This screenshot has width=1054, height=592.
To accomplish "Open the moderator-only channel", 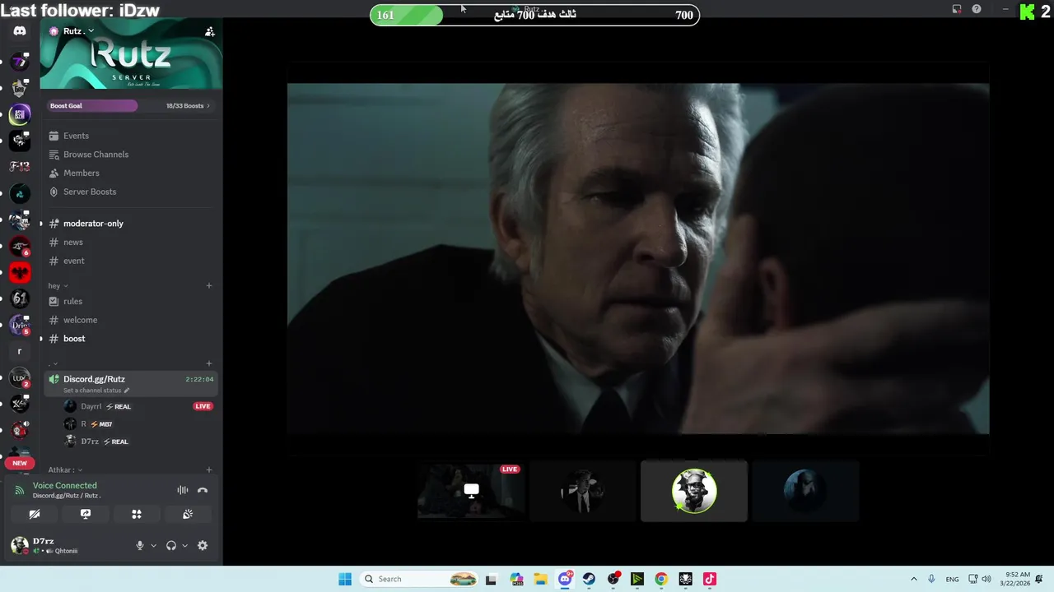I will pyautogui.click(x=132, y=224).
